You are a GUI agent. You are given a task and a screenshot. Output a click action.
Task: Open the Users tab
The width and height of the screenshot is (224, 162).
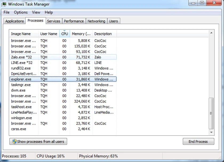pyautogui.click(x=113, y=21)
